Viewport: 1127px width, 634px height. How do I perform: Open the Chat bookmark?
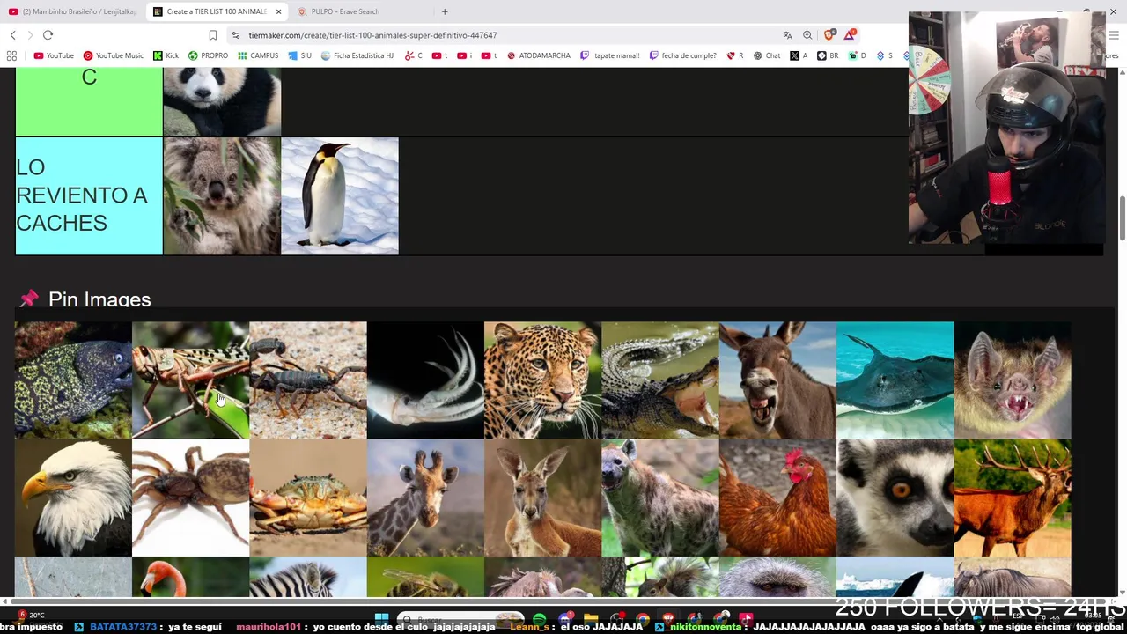click(x=766, y=55)
